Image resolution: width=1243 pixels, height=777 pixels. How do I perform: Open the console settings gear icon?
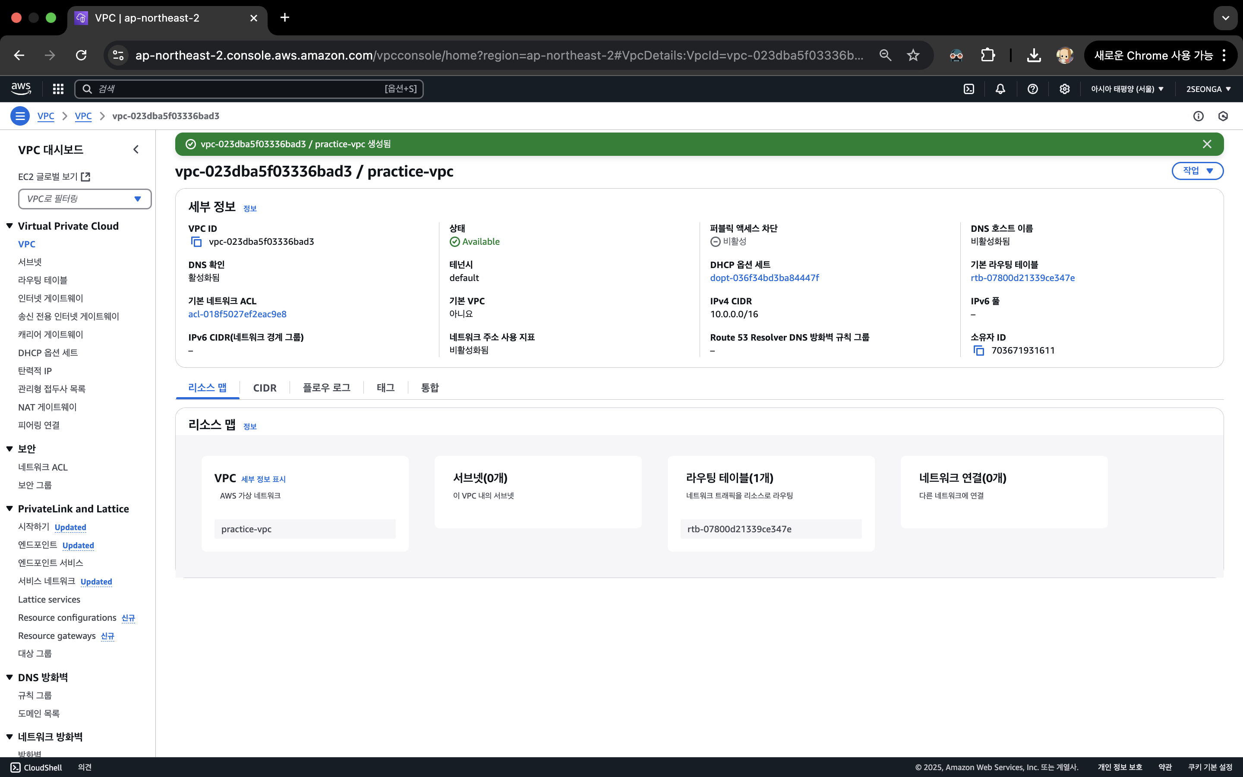1064,89
